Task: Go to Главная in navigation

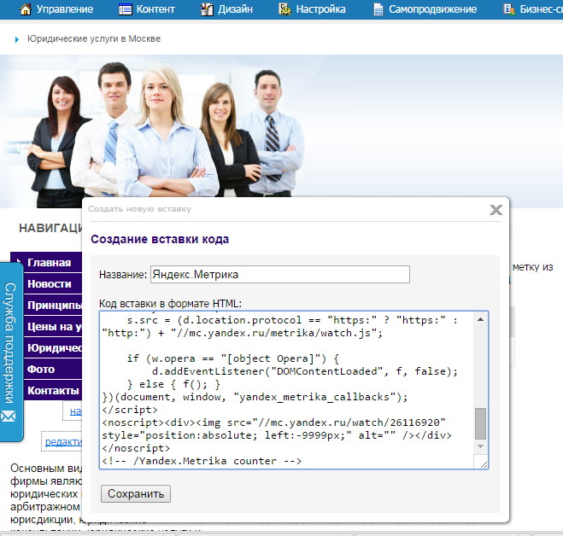Action: (x=49, y=263)
